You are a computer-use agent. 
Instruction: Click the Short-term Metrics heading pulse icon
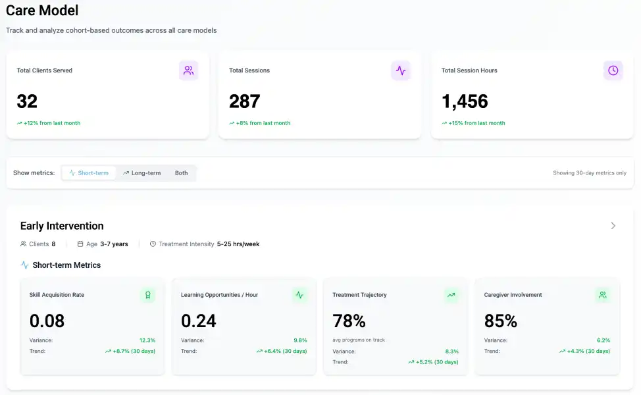tap(24, 265)
